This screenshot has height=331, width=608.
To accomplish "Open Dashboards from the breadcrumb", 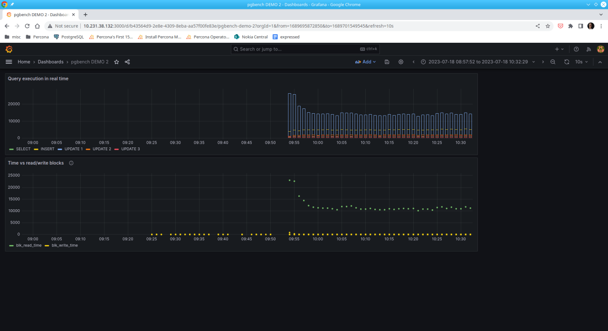I will [x=50, y=62].
